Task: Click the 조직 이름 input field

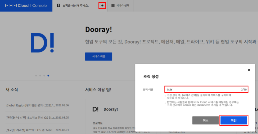Action: (x=206, y=90)
